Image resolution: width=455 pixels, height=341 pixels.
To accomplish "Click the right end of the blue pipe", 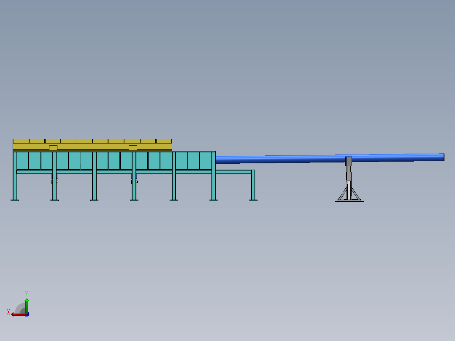I will [x=442, y=157].
